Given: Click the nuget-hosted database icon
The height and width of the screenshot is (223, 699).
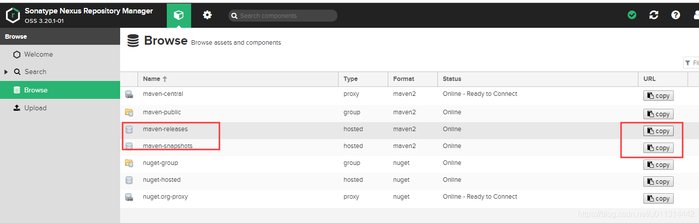Looking at the screenshot, I should coord(129,180).
